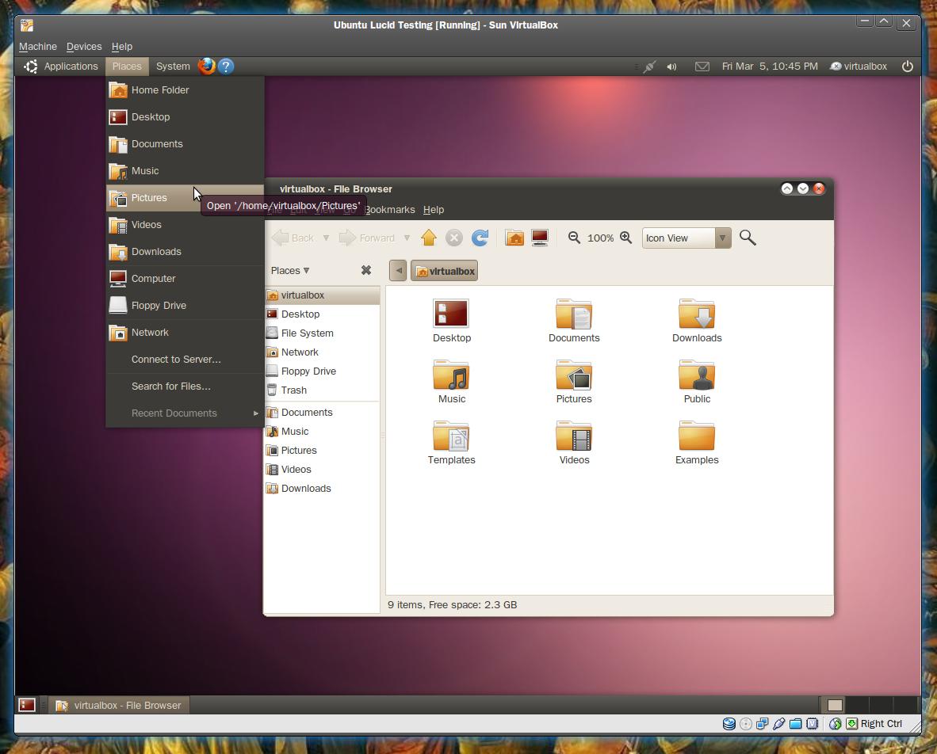Image resolution: width=937 pixels, height=754 pixels.
Task: Click virtualbox File Browser taskbar button
Action: 118,705
